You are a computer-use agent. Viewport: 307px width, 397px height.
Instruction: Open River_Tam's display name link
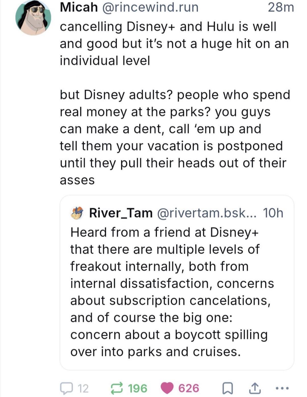point(121,213)
